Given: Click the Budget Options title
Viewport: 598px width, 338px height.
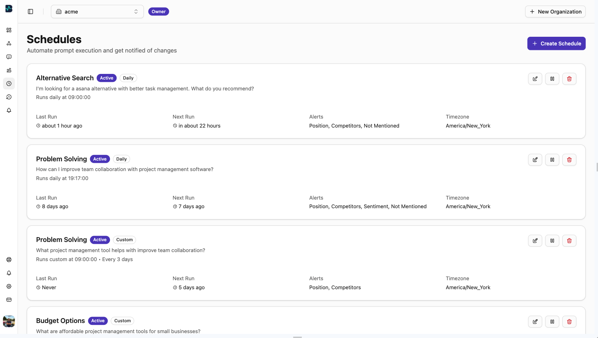Looking at the screenshot, I should [60, 321].
